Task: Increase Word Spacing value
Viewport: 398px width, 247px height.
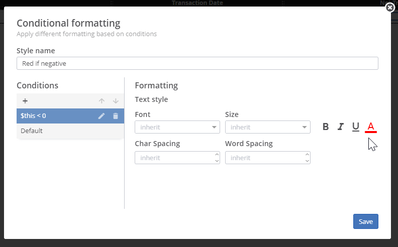Action: tap(307, 155)
